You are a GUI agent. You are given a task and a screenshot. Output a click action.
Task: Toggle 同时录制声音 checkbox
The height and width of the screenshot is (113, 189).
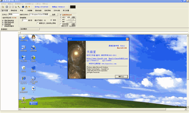click(x=3, y=20)
